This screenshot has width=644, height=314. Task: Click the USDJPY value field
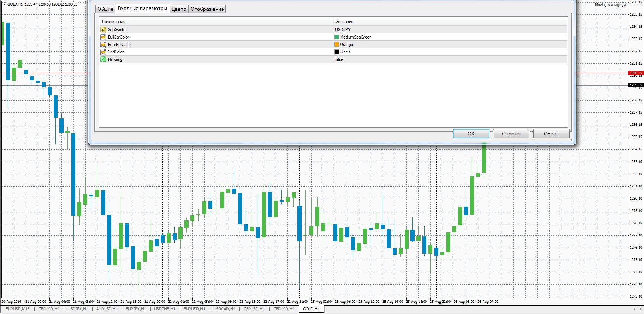pos(450,30)
